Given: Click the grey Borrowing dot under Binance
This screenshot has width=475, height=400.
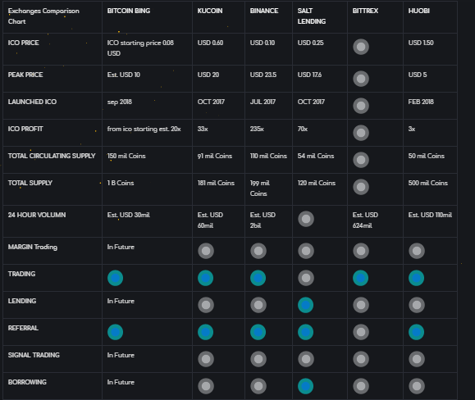Looking at the screenshot, I should (x=258, y=386).
